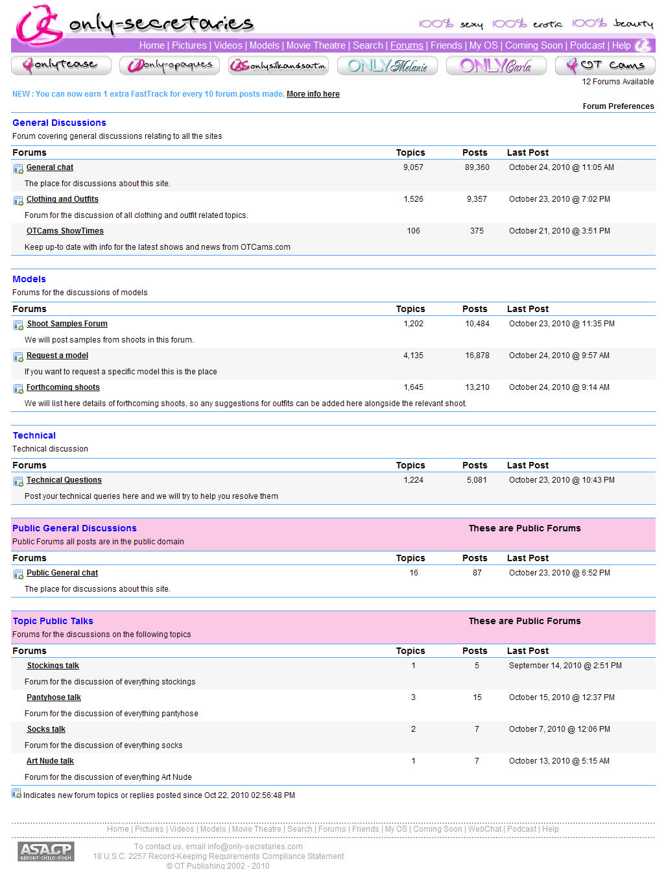The height and width of the screenshot is (870, 666).
Task: Click the Public General Discussions section heading
Action: point(75,528)
